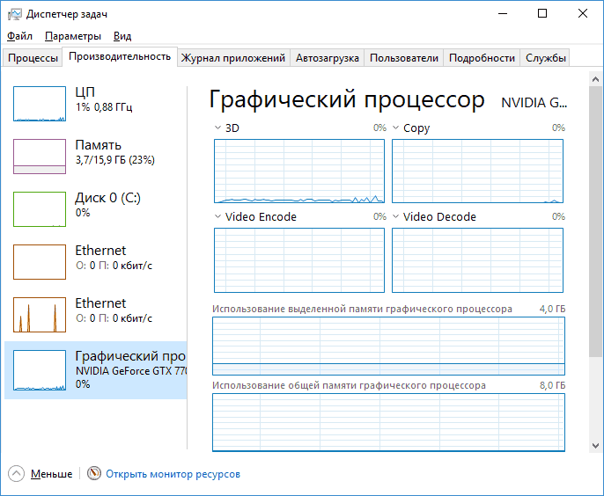The height and width of the screenshot is (496, 604).
Task: Click the circular collapse arrow icon near Меньше
Action: click(16, 474)
